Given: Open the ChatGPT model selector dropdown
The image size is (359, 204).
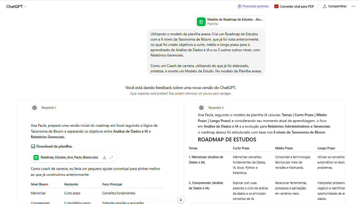Looking at the screenshot, I should coord(16,6).
